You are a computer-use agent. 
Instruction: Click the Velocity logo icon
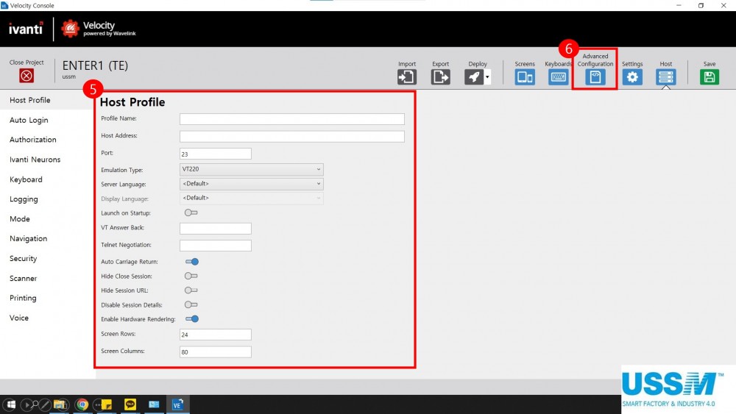click(x=70, y=29)
